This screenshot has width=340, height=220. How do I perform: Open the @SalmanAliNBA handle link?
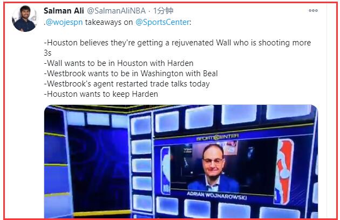point(117,11)
